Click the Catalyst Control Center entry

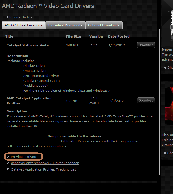click(42, 81)
